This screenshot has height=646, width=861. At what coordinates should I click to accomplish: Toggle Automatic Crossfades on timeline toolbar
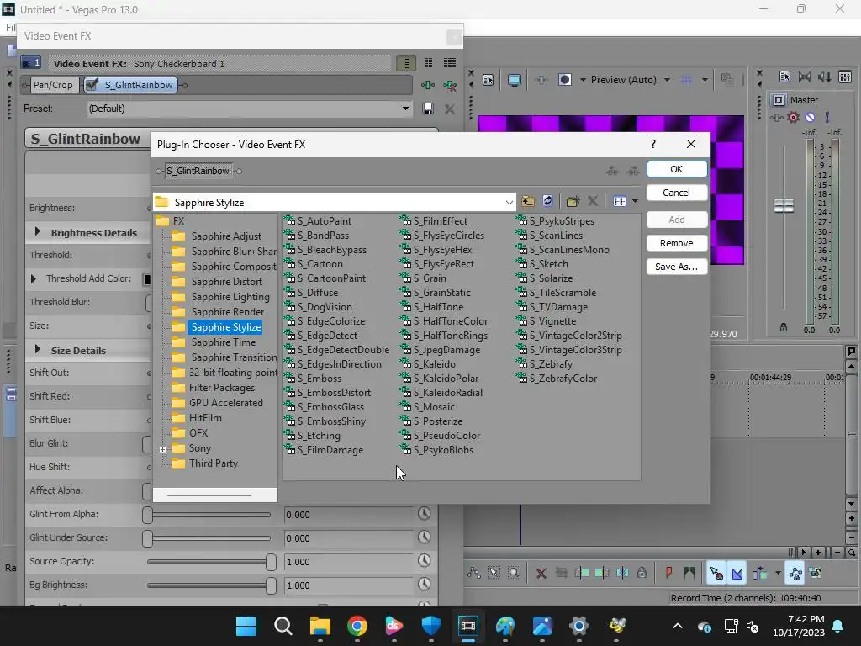(737, 573)
